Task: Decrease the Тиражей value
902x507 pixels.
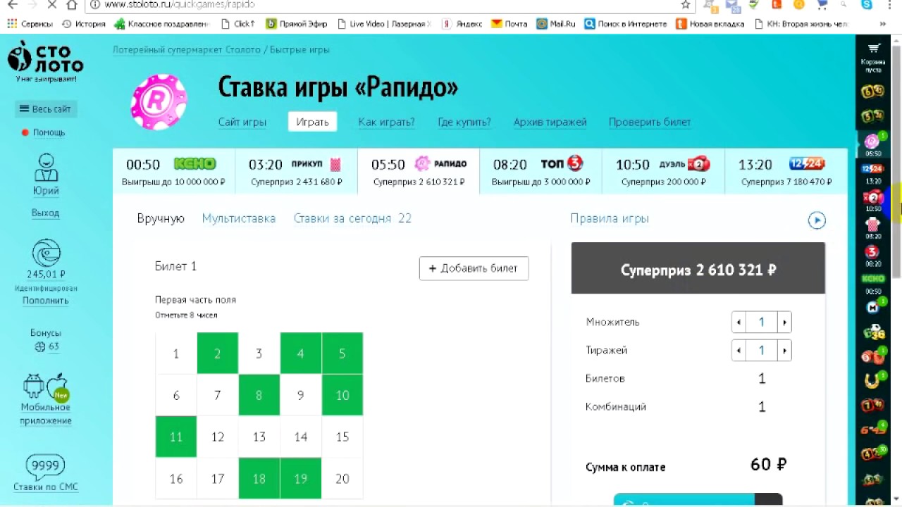Action: pyautogui.click(x=739, y=351)
